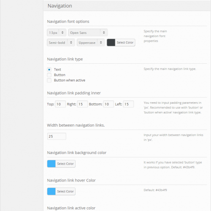The image size is (211, 211).
Task: Select Button when active radio option
Action: click(x=49, y=80)
